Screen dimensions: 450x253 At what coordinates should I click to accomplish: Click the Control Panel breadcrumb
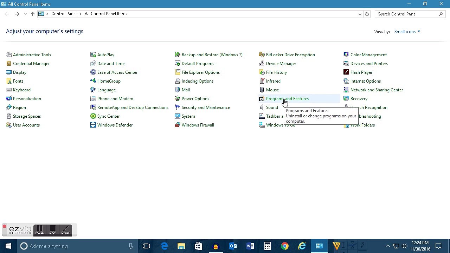[x=64, y=14]
